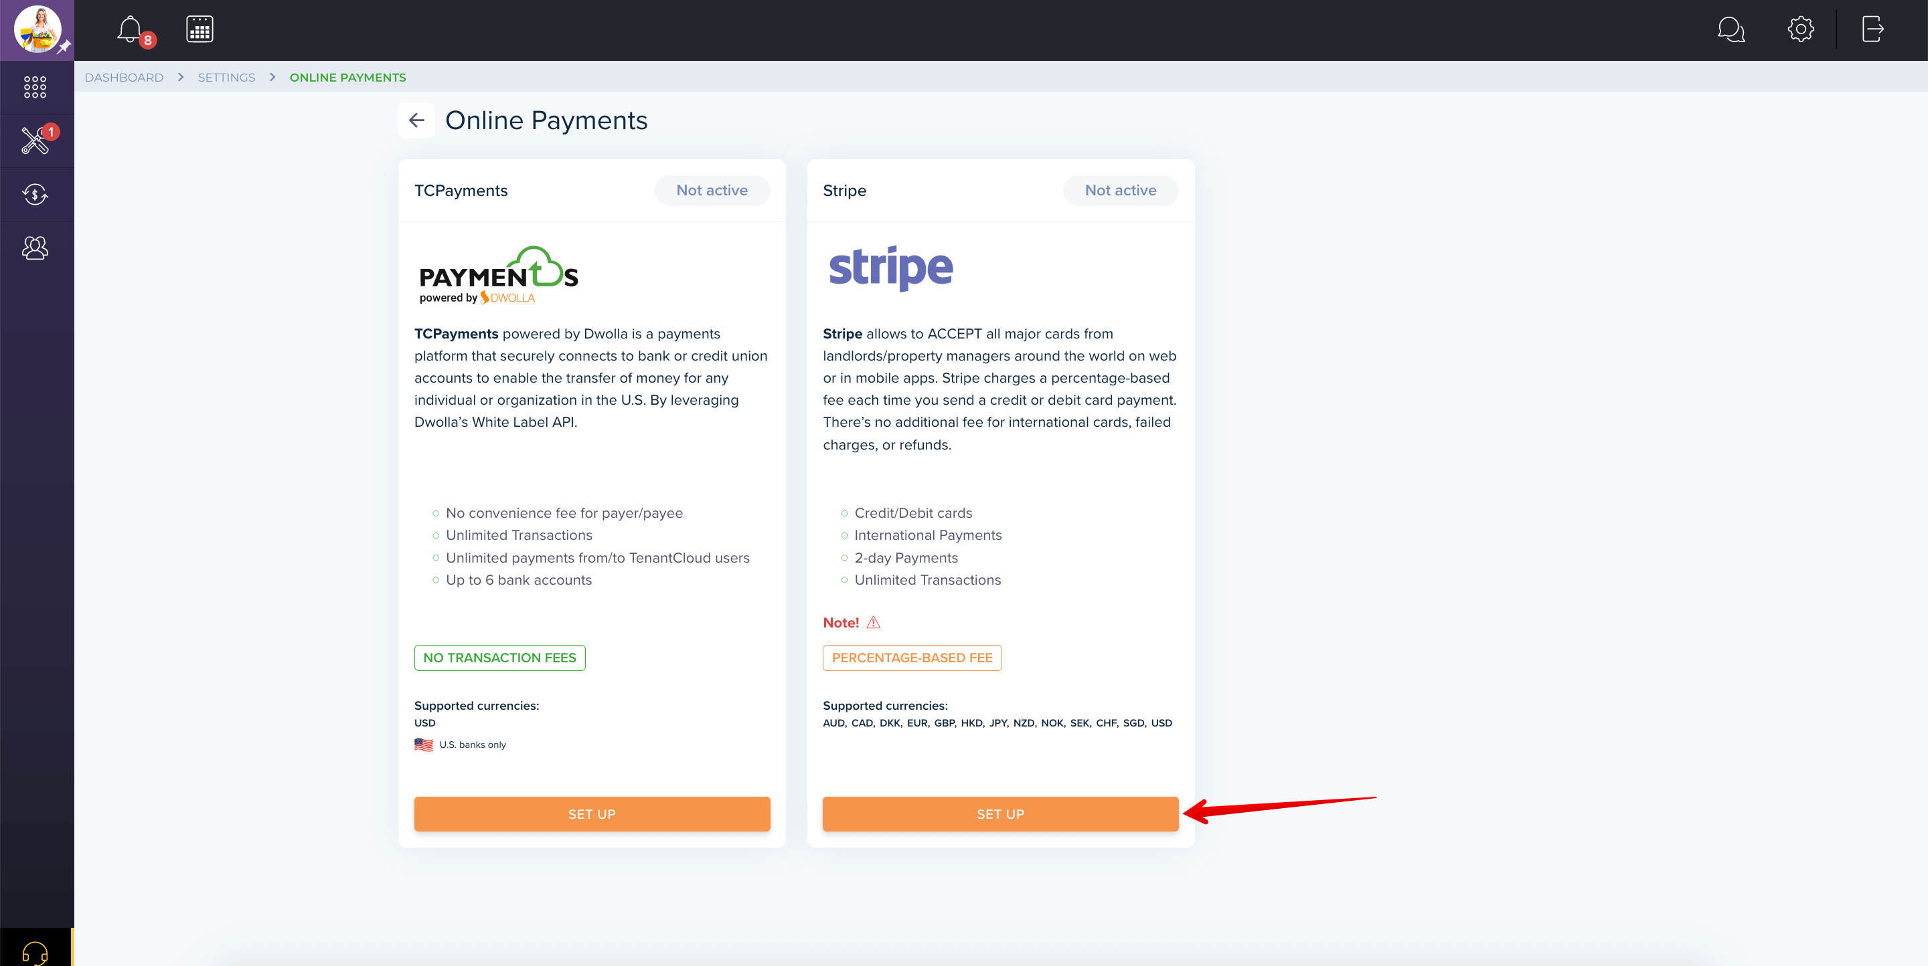
Task: Click the Online Payments page heading
Action: click(546, 120)
